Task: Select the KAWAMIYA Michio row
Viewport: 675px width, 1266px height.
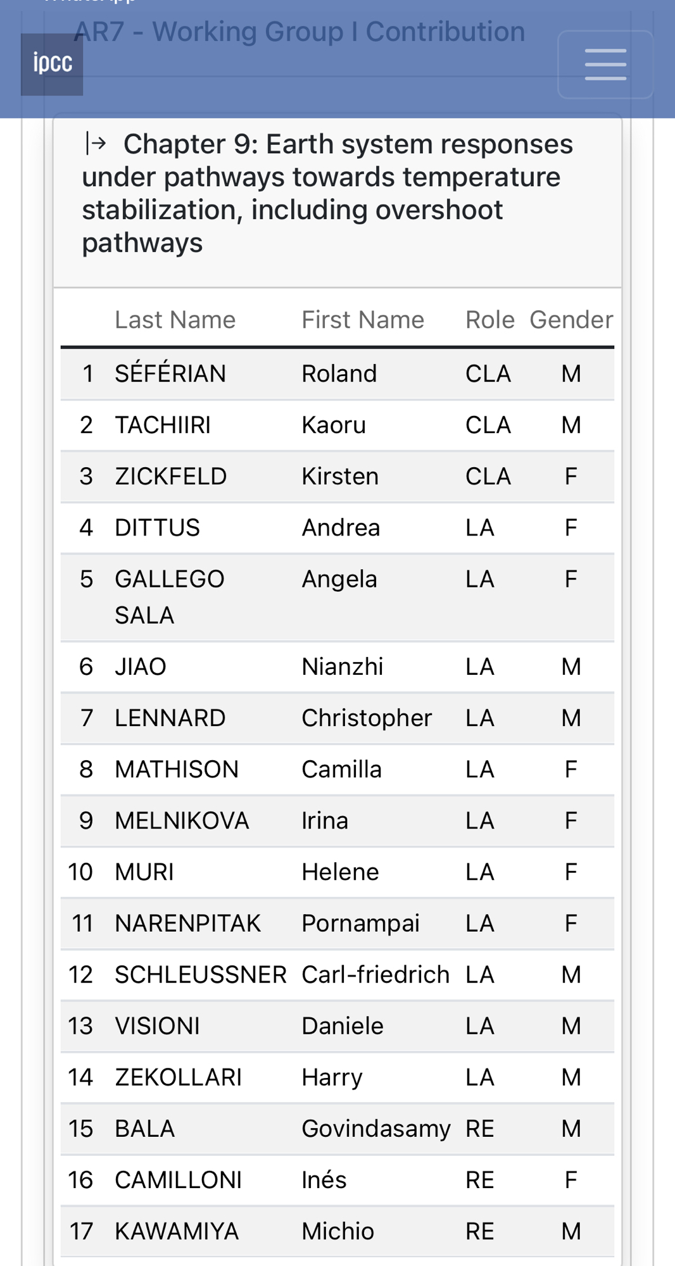Action: click(x=337, y=1231)
